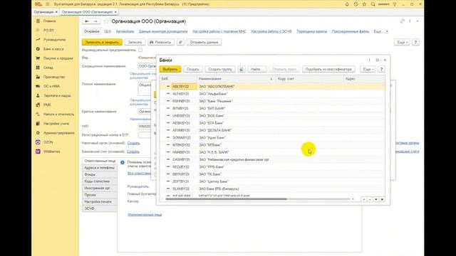Jump to list end with last arrow button

point(382,199)
